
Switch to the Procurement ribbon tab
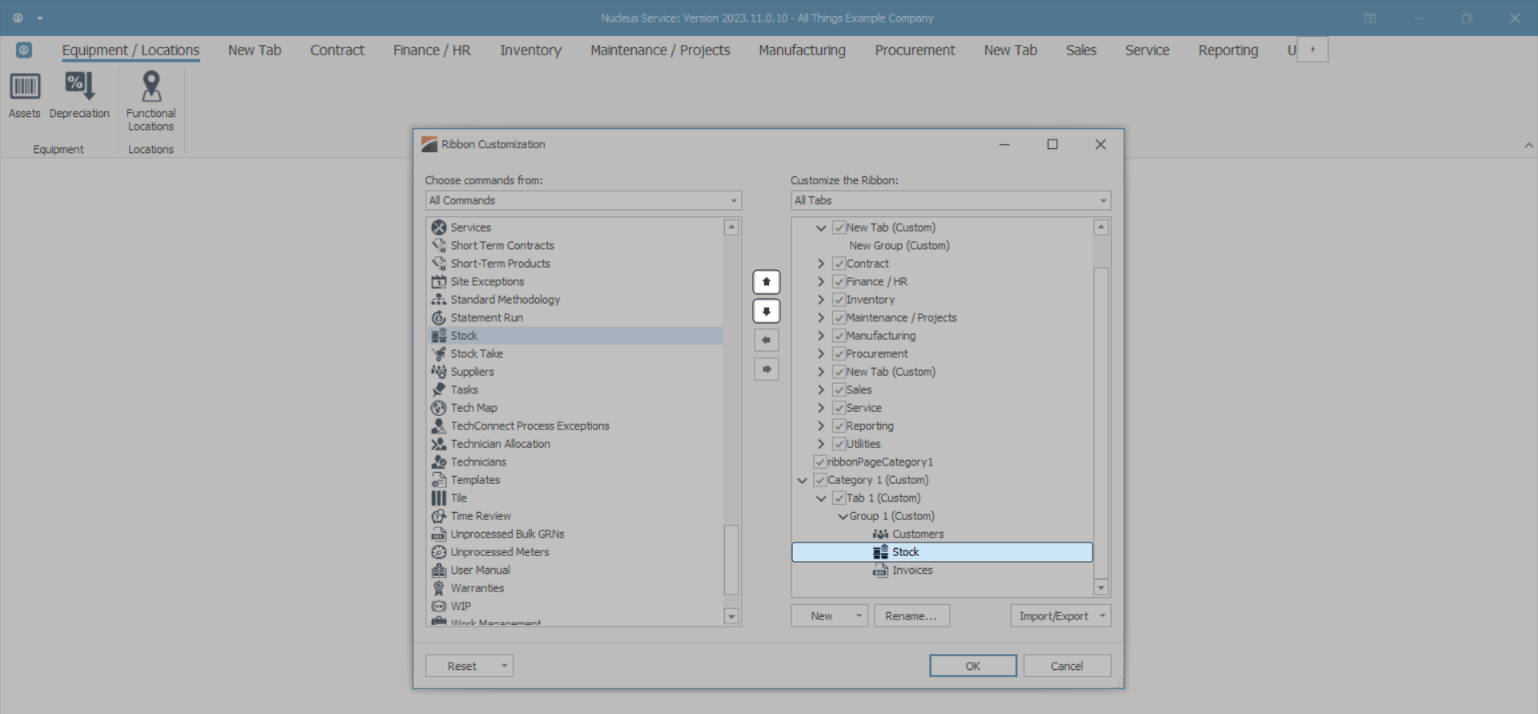[x=915, y=50]
